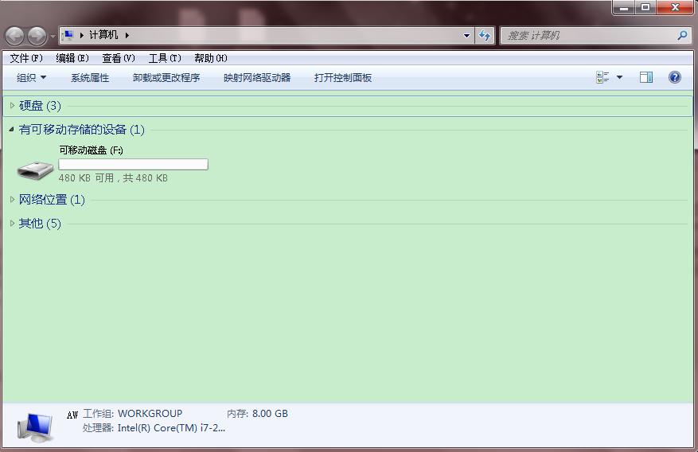Click the computer icon in details pane
This screenshot has height=452, width=698.
pos(35,427)
